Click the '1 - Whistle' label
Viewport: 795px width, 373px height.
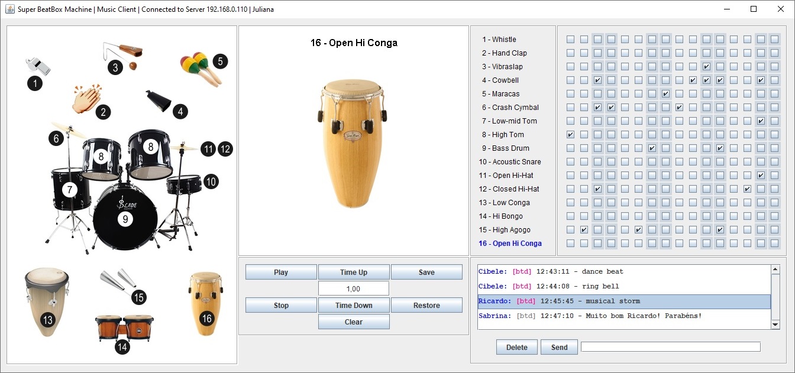pyautogui.click(x=499, y=40)
